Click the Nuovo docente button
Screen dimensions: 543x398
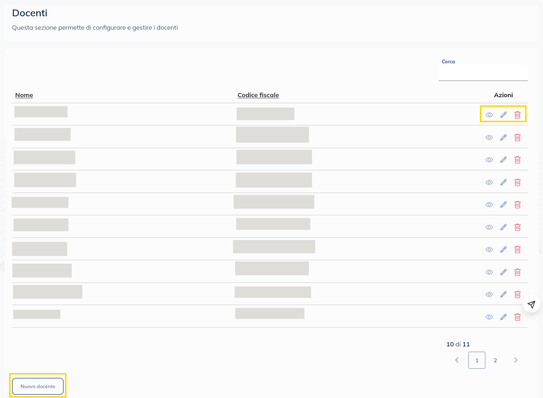pos(38,386)
